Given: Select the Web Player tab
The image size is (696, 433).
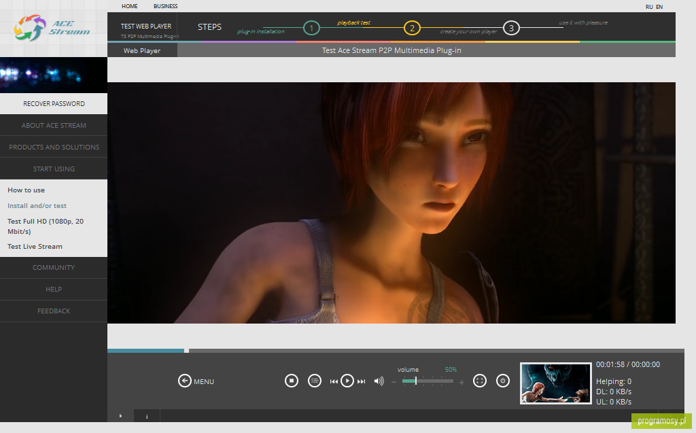Looking at the screenshot, I should 142,50.
